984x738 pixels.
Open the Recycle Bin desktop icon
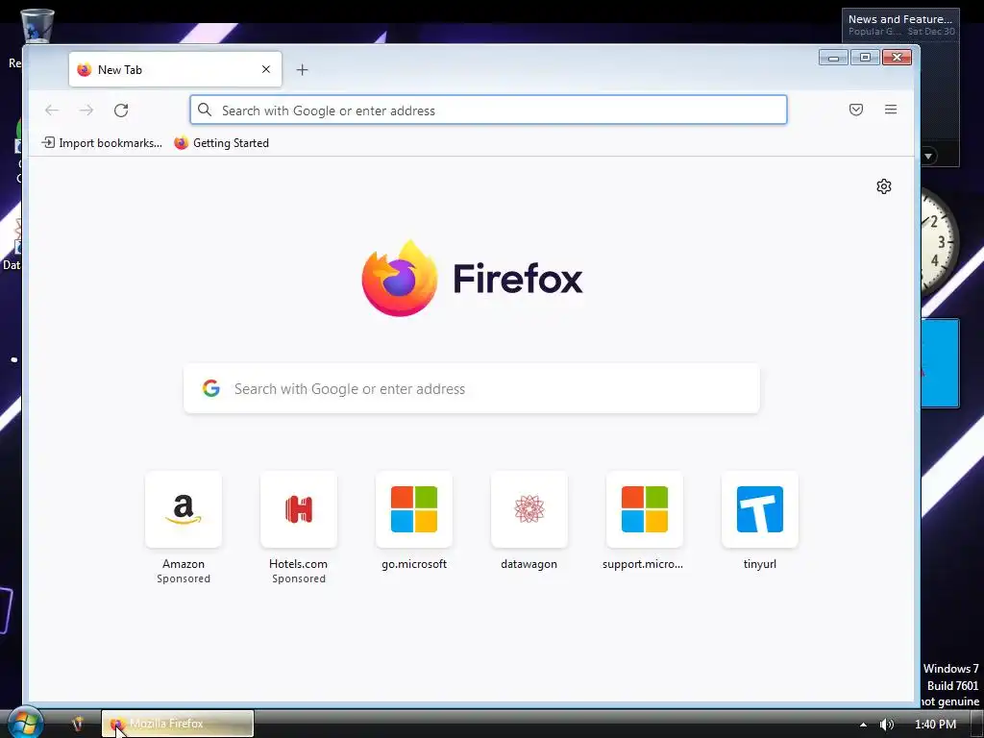click(x=37, y=25)
